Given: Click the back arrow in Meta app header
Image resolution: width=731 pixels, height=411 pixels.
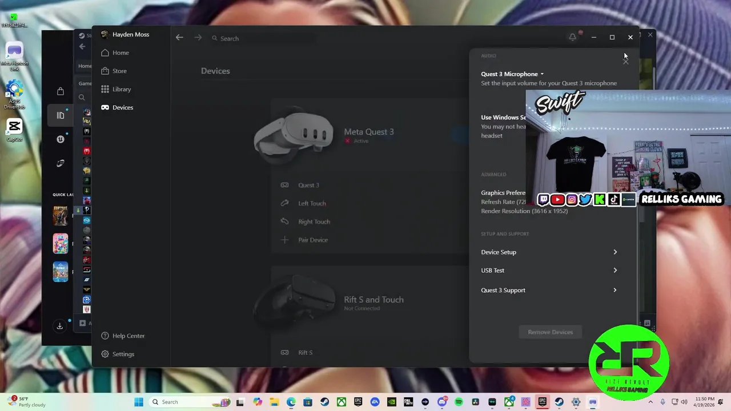Looking at the screenshot, I should coord(179,38).
